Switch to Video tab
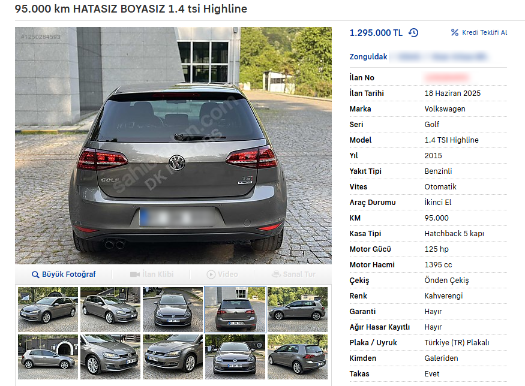The height and width of the screenshot is (386, 525). coord(223,275)
